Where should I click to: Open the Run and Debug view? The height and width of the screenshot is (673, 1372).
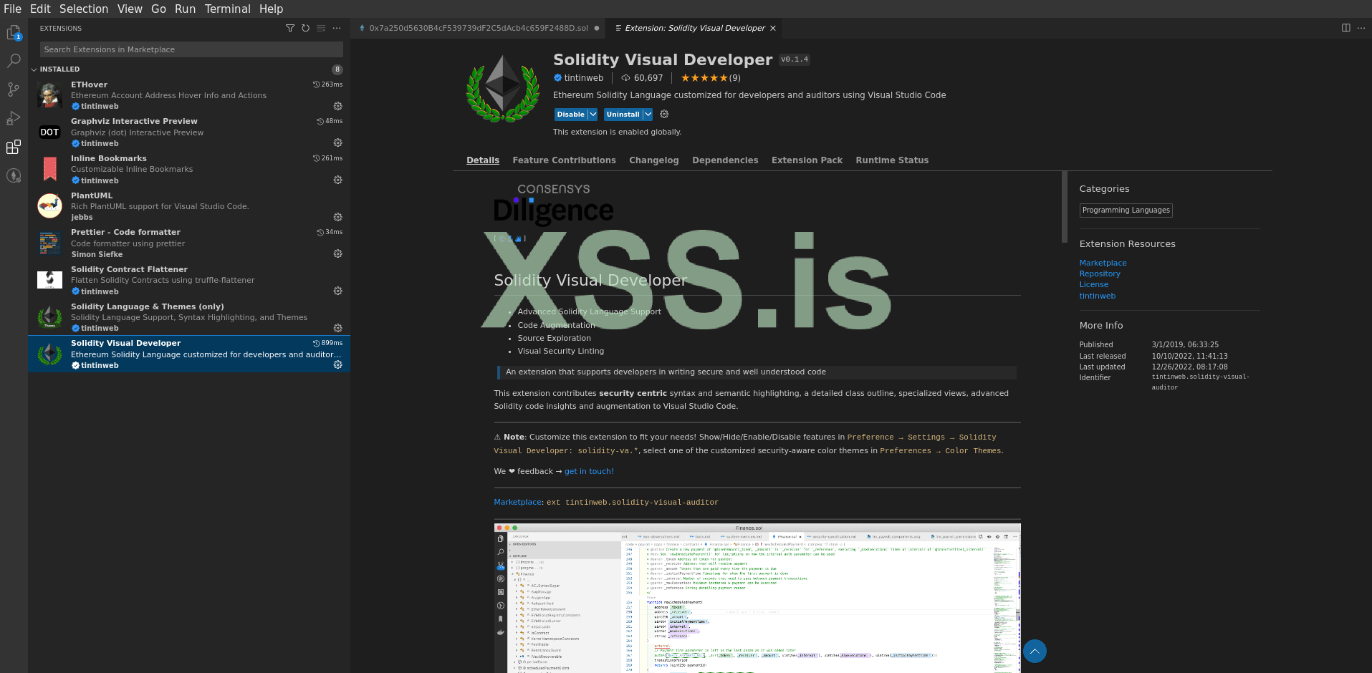(14, 118)
